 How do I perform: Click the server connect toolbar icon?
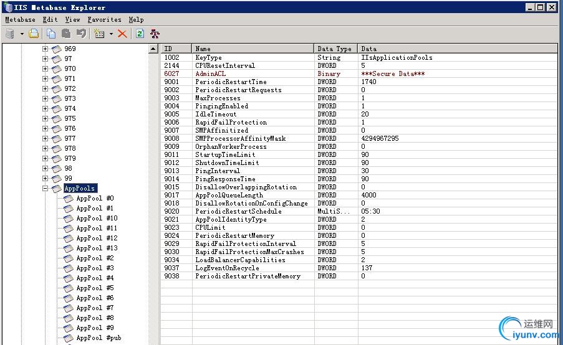[10, 34]
